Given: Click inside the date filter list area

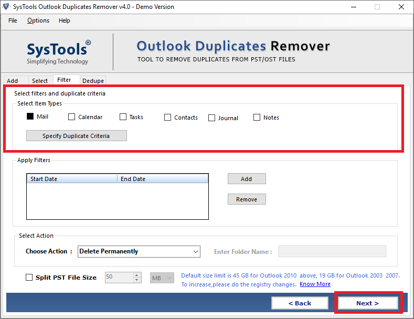Looking at the screenshot, I should pyautogui.click(x=118, y=201).
